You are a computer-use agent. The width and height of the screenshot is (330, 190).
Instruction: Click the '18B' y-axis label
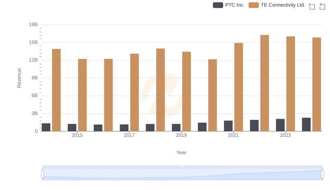33,25
